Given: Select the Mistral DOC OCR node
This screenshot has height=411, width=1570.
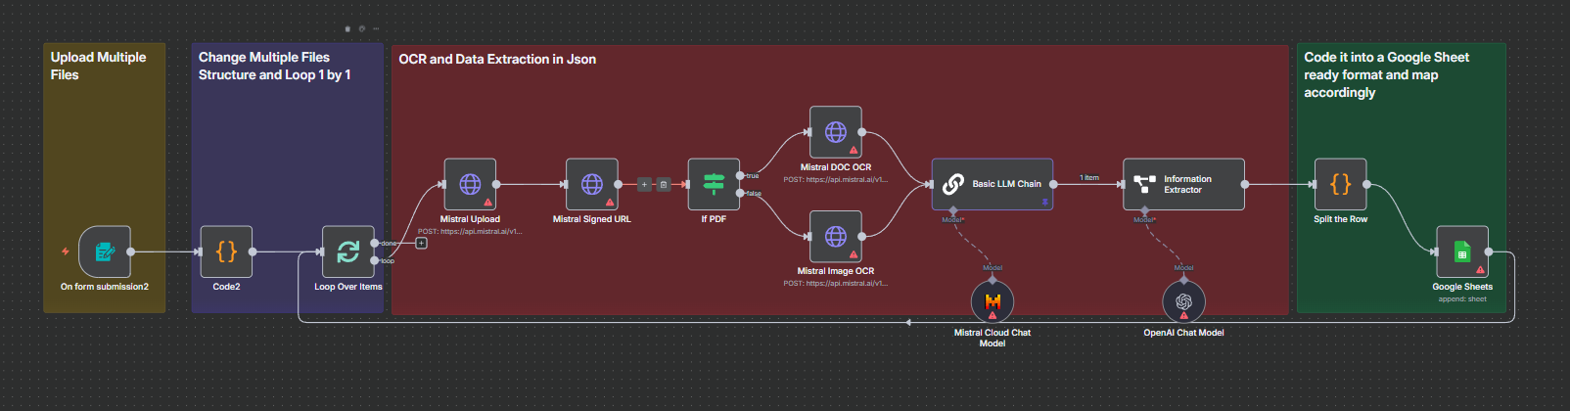Looking at the screenshot, I should (x=836, y=132).
